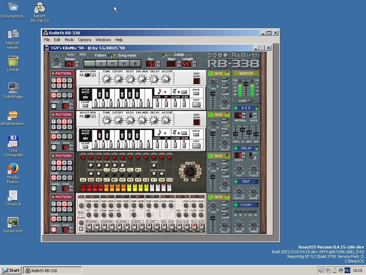Click the level fader of third mixer channel

[x=213, y=177]
